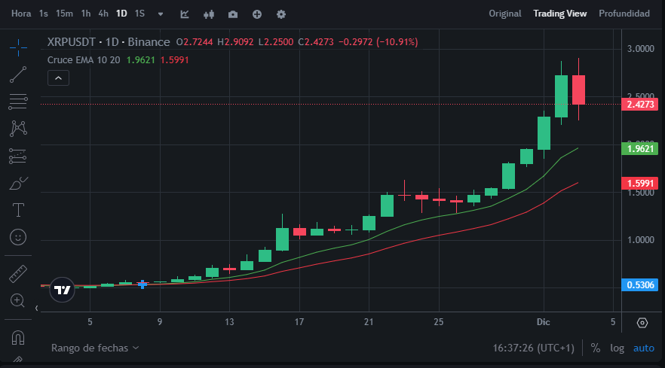This screenshot has width=665, height=368.
Task: Click the 21 date label on time axis
Action: point(369,322)
